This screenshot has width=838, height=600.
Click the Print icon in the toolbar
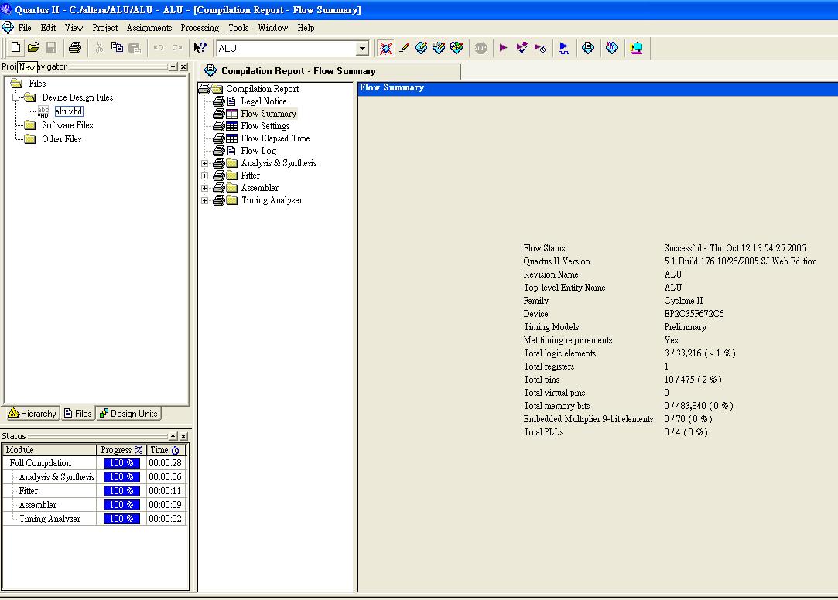pos(75,48)
